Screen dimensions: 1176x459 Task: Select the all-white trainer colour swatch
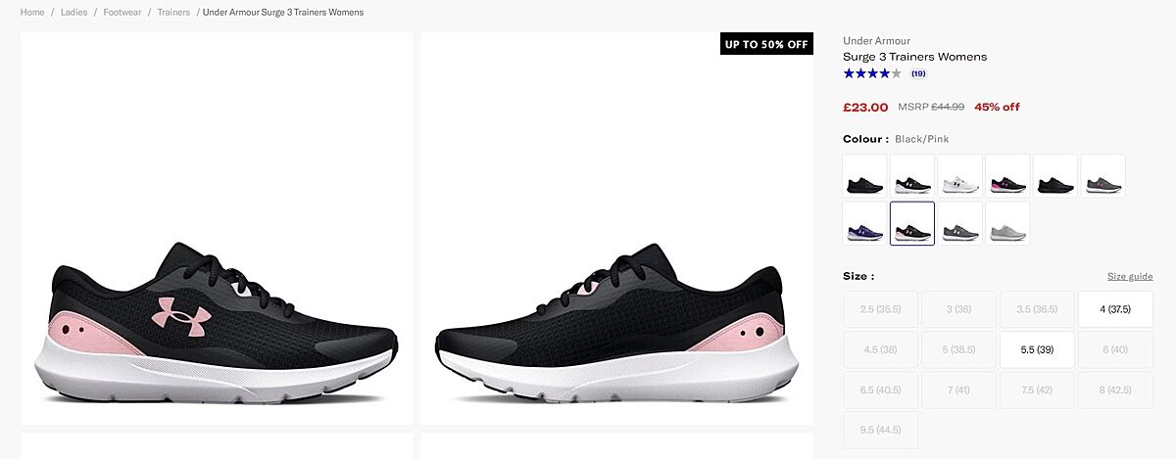(x=959, y=176)
